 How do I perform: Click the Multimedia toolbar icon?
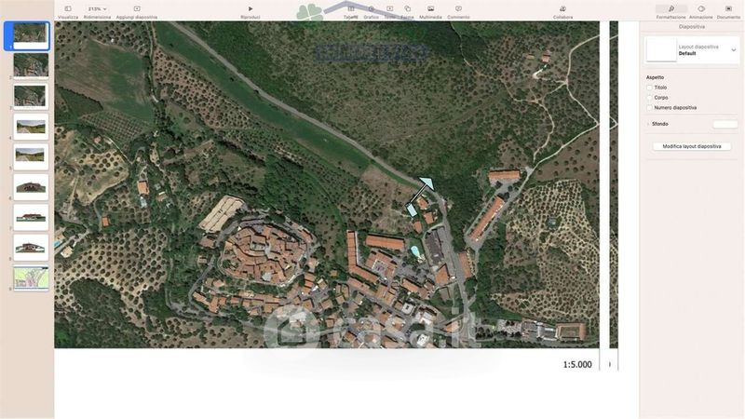coord(430,8)
